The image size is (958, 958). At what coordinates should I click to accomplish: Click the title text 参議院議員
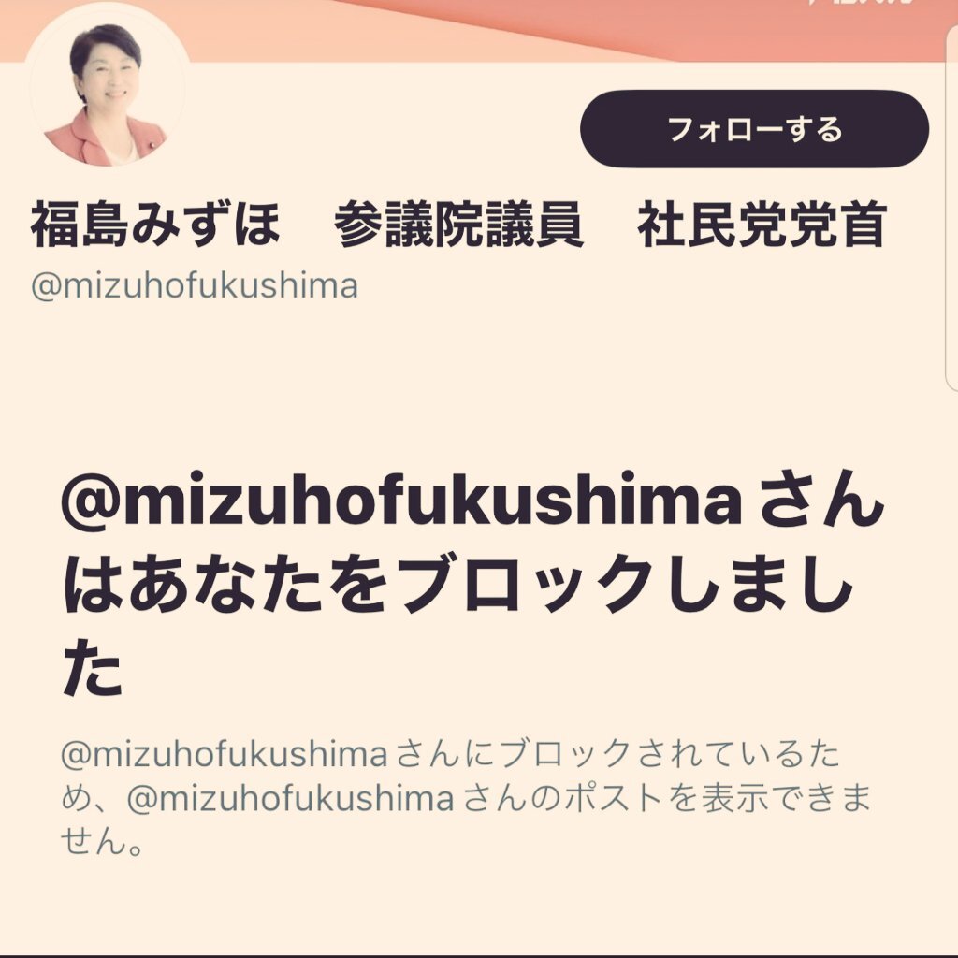(458, 225)
